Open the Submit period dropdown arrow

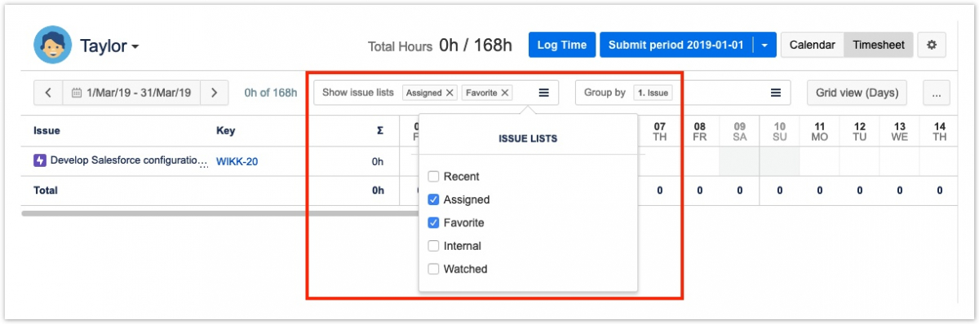764,45
